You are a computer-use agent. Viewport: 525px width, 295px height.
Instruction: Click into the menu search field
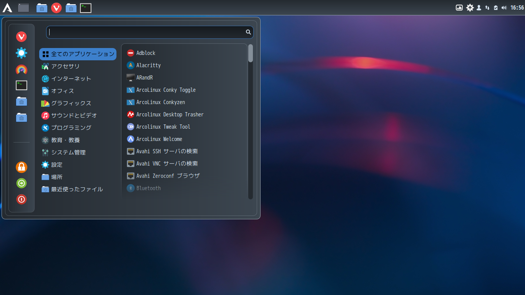[x=150, y=32]
